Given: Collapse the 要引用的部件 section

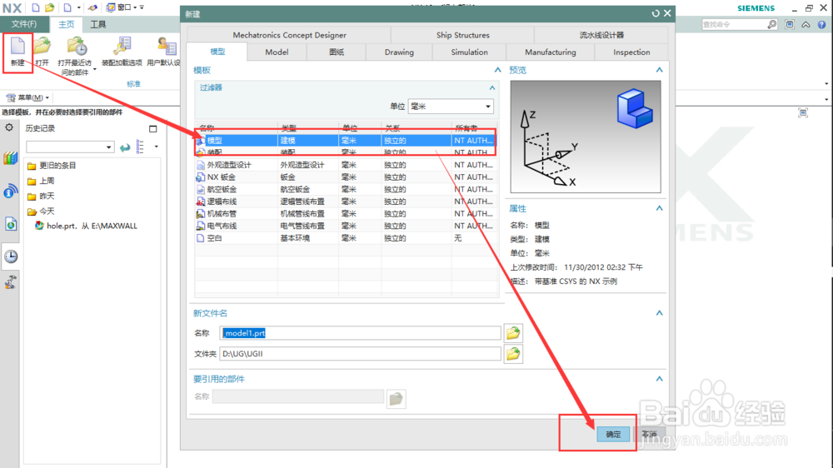Looking at the screenshot, I should pyautogui.click(x=659, y=379).
